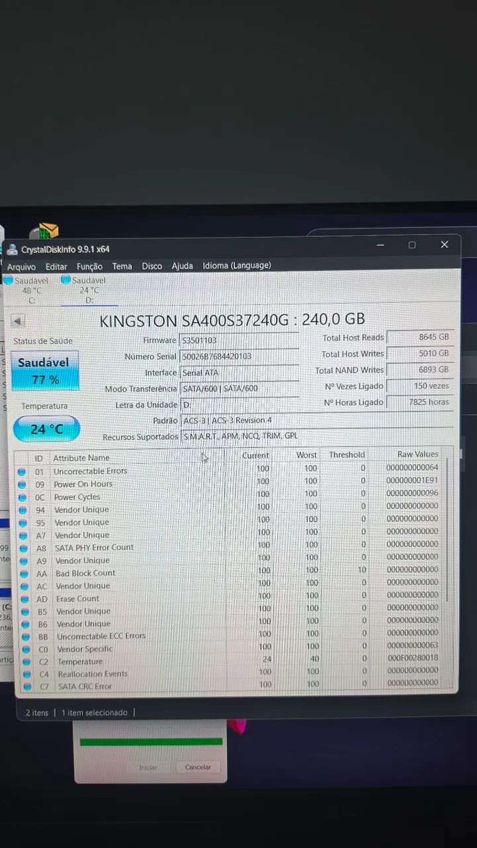This screenshot has height=848, width=477.
Task: Click raw value 000F00280018 of Temperature
Action: [412, 658]
